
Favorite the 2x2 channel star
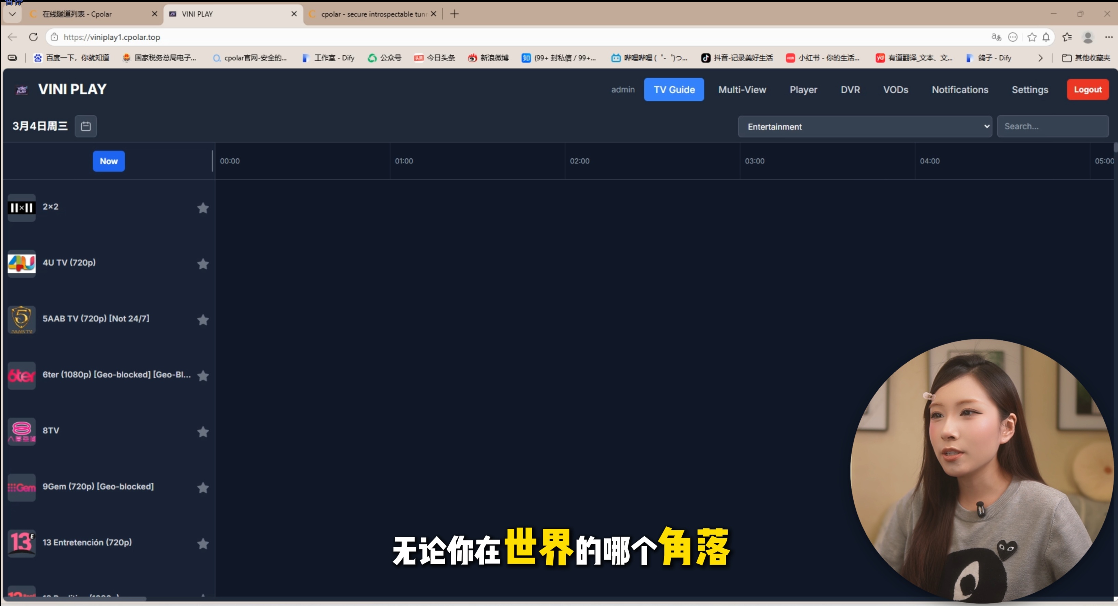pyautogui.click(x=203, y=208)
